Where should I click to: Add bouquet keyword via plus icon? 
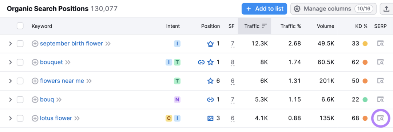click(x=35, y=63)
